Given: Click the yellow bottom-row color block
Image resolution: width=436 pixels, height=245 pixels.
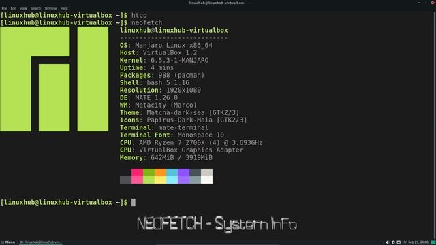Looking at the screenshot, I should pos(161,180).
